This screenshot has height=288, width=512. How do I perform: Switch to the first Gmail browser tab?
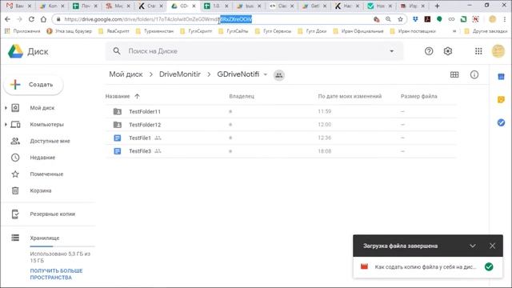[18, 6]
